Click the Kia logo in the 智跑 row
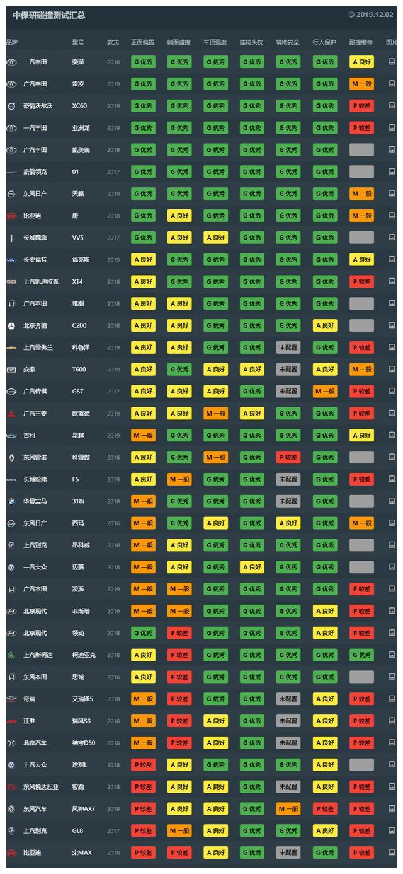This screenshot has width=403, height=874. tap(11, 786)
